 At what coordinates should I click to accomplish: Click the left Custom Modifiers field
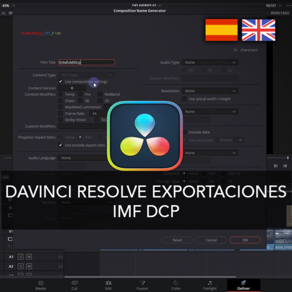coord(83,126)
